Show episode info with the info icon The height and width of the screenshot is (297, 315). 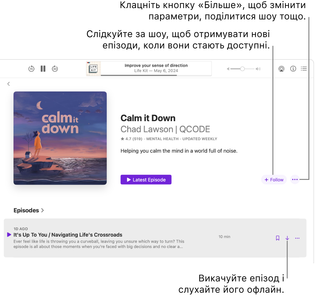293,69
